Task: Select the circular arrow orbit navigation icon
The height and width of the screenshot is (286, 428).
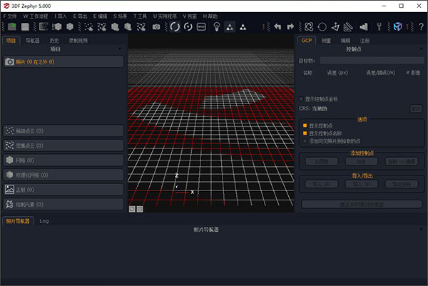Action: [175, 26]
